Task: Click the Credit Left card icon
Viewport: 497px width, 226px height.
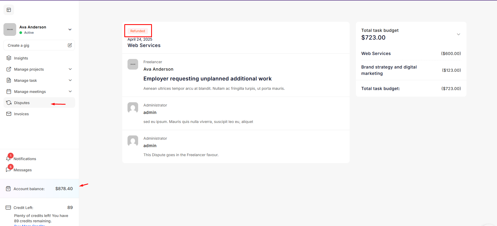Action: (8, 208)
